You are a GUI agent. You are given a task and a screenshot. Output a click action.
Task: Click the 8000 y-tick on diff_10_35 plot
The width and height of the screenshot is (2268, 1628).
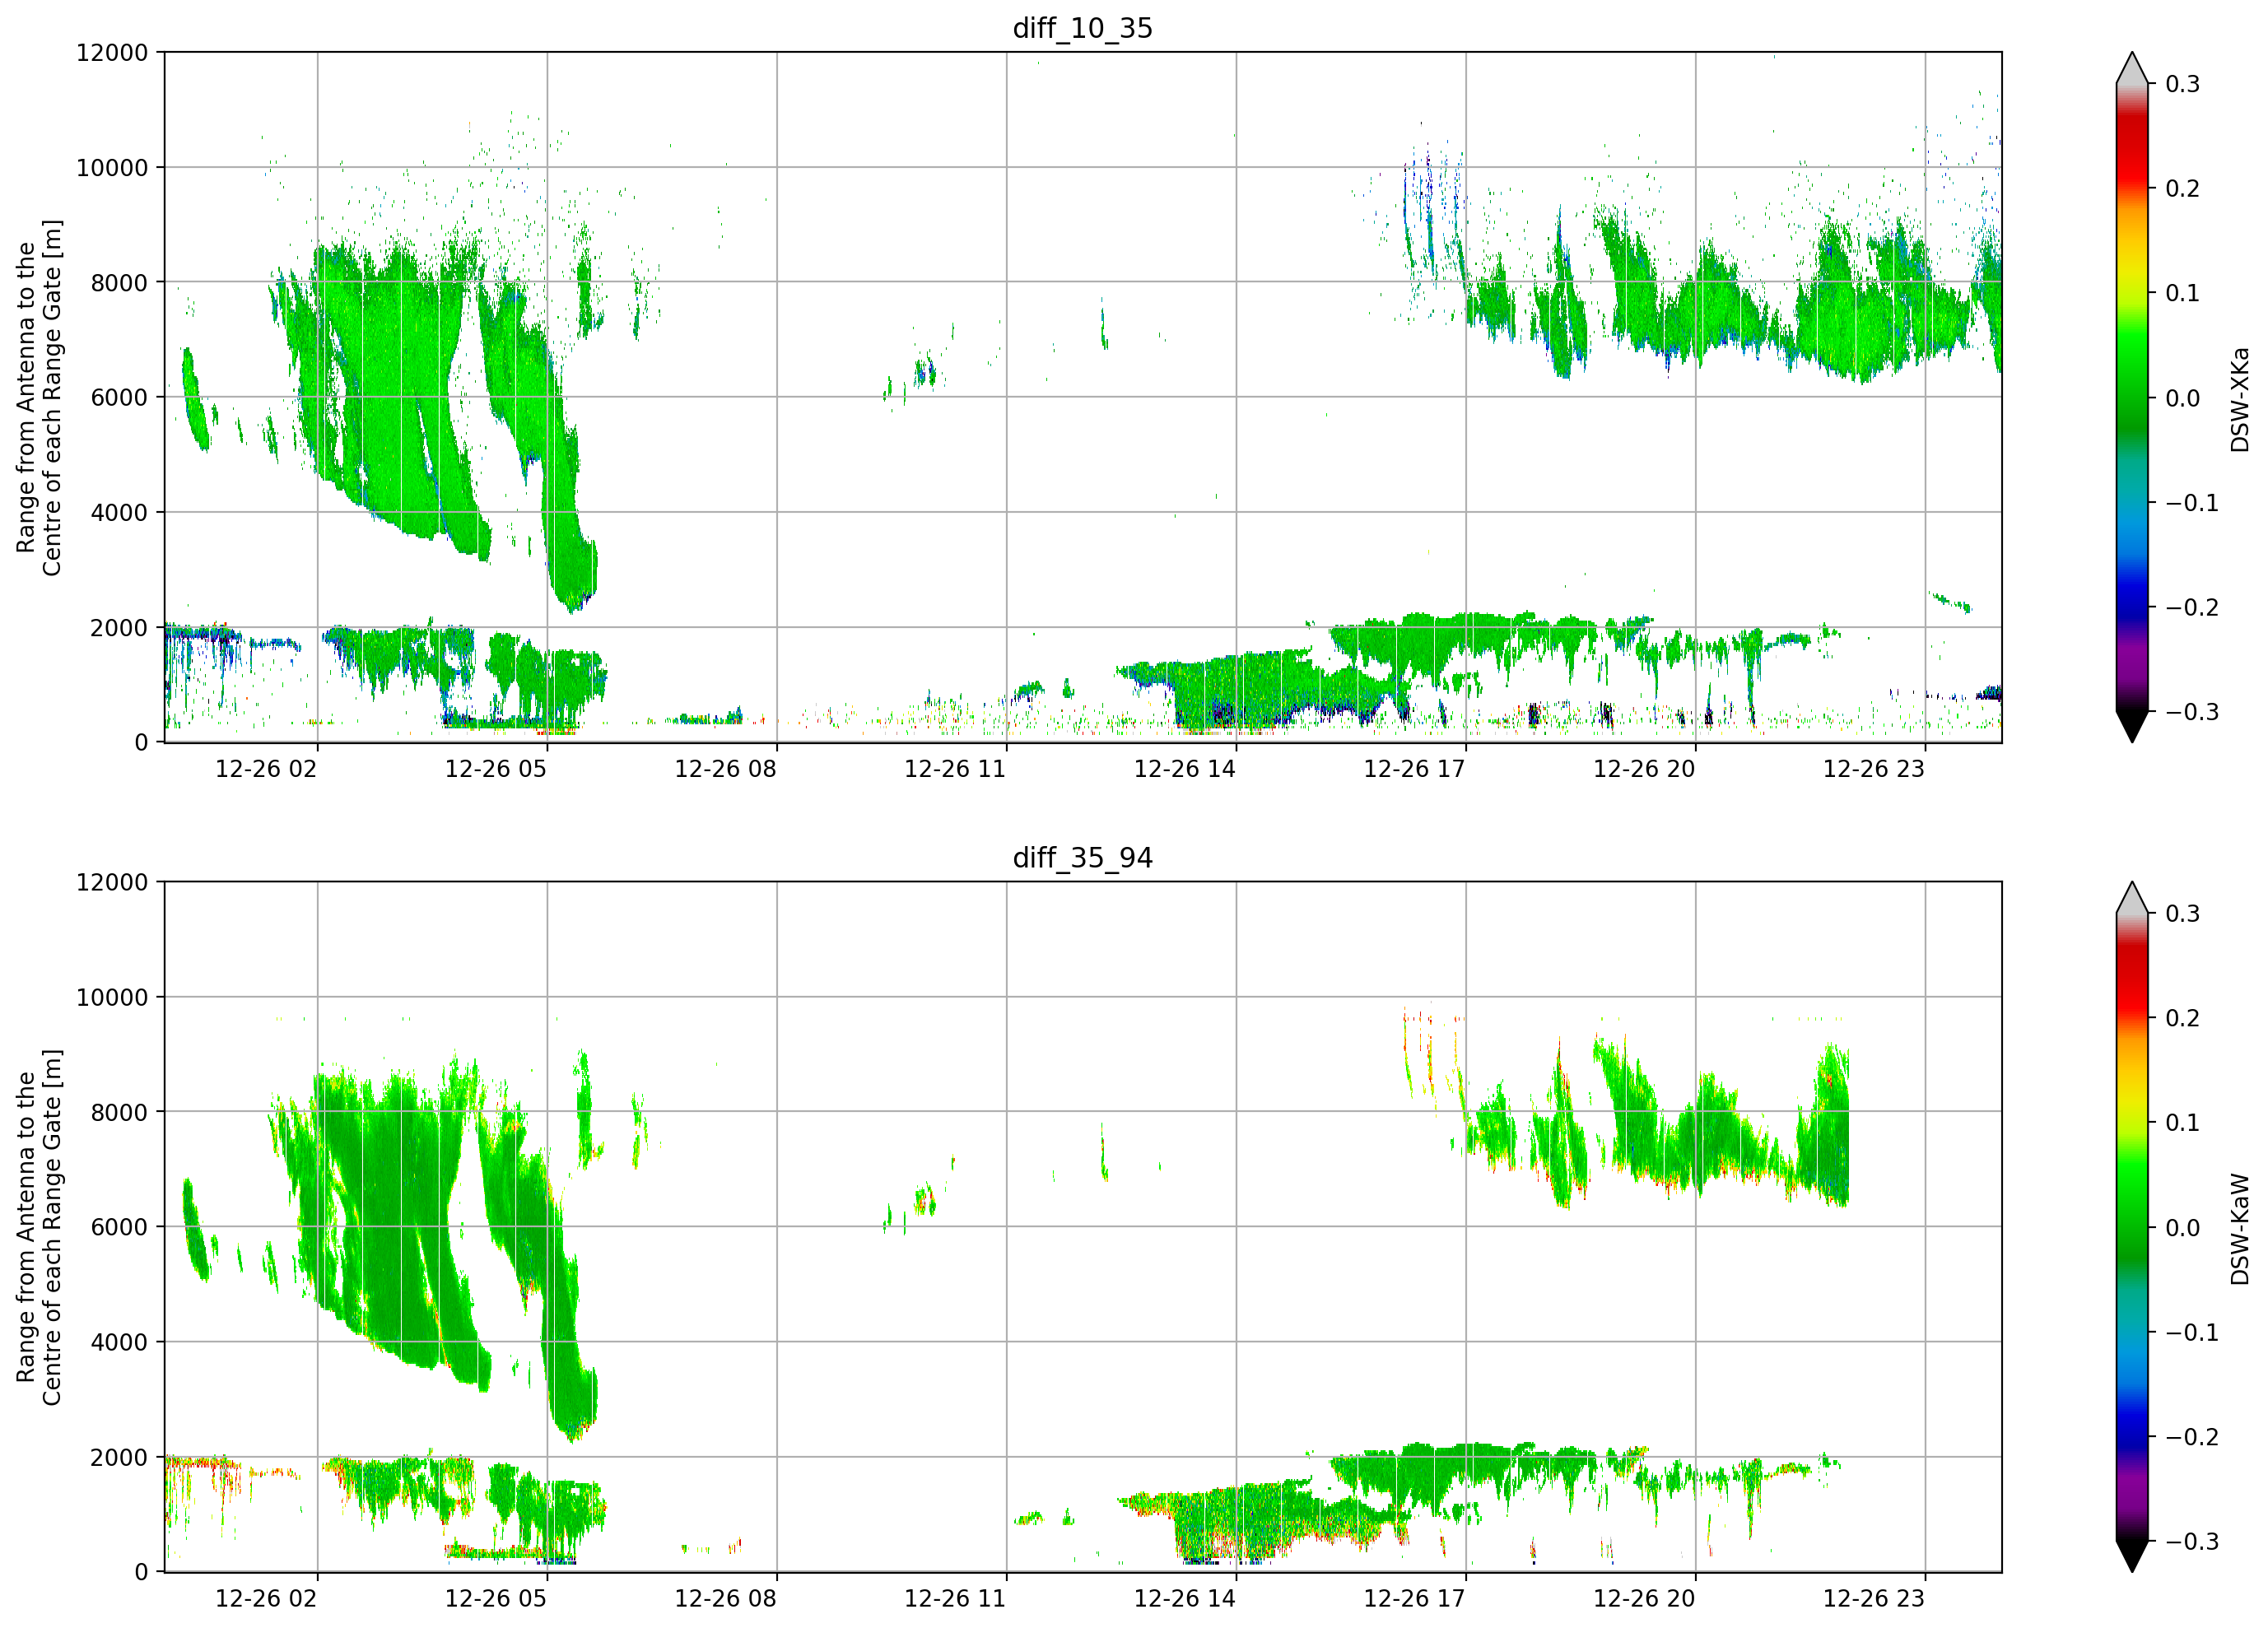pyautogui.click(x=119, y=282)
